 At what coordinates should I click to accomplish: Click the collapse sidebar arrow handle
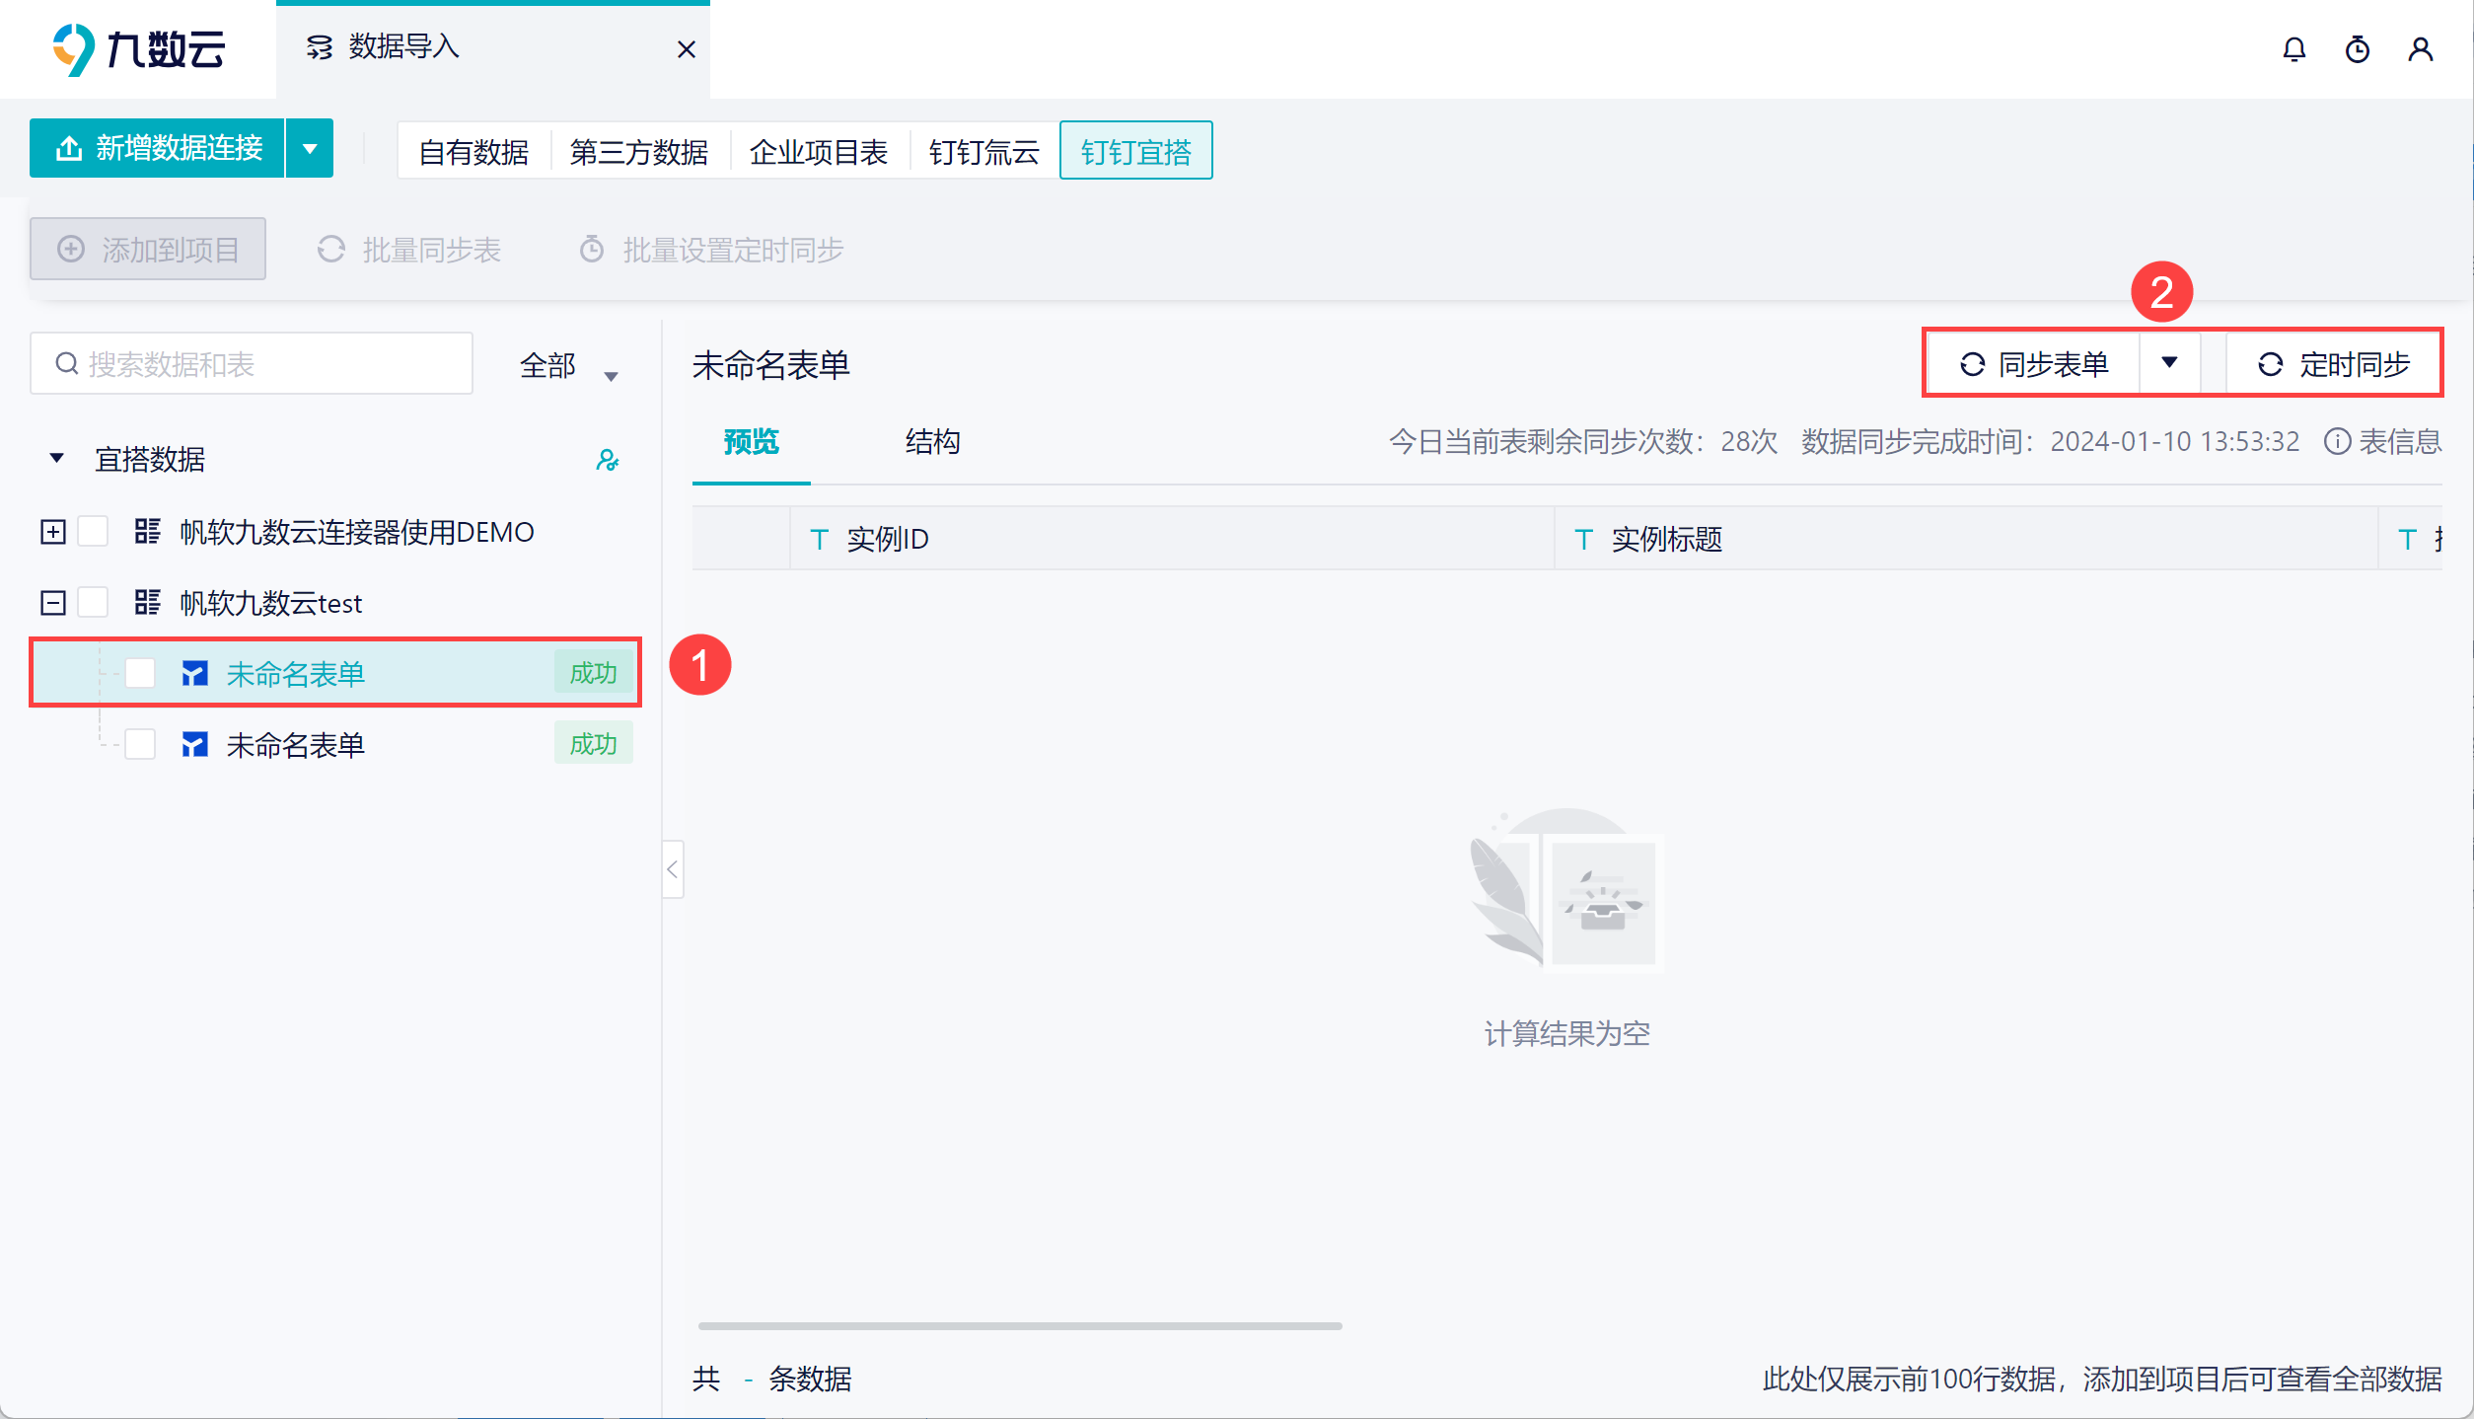(673, 869)
